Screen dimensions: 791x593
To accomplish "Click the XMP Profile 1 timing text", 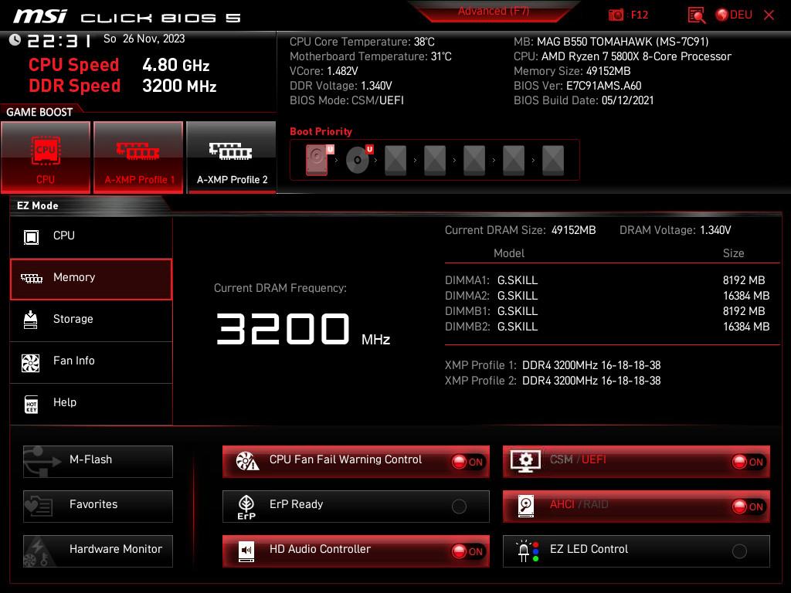I will point(591,365).
